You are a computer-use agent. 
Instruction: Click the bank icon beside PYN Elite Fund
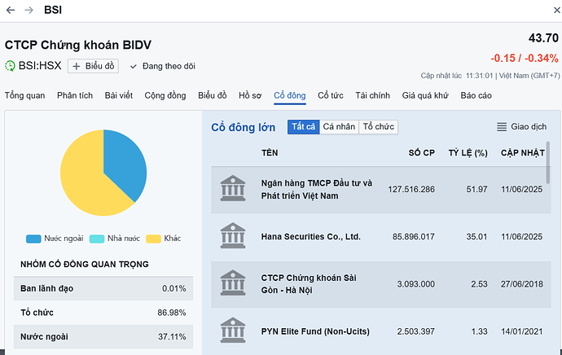tap(233, 329)
